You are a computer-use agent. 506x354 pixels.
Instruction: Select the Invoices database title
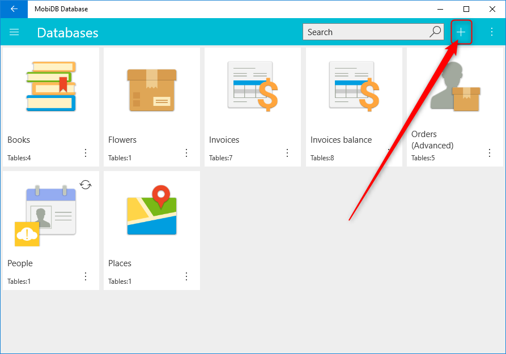click(x=224, y=140)
